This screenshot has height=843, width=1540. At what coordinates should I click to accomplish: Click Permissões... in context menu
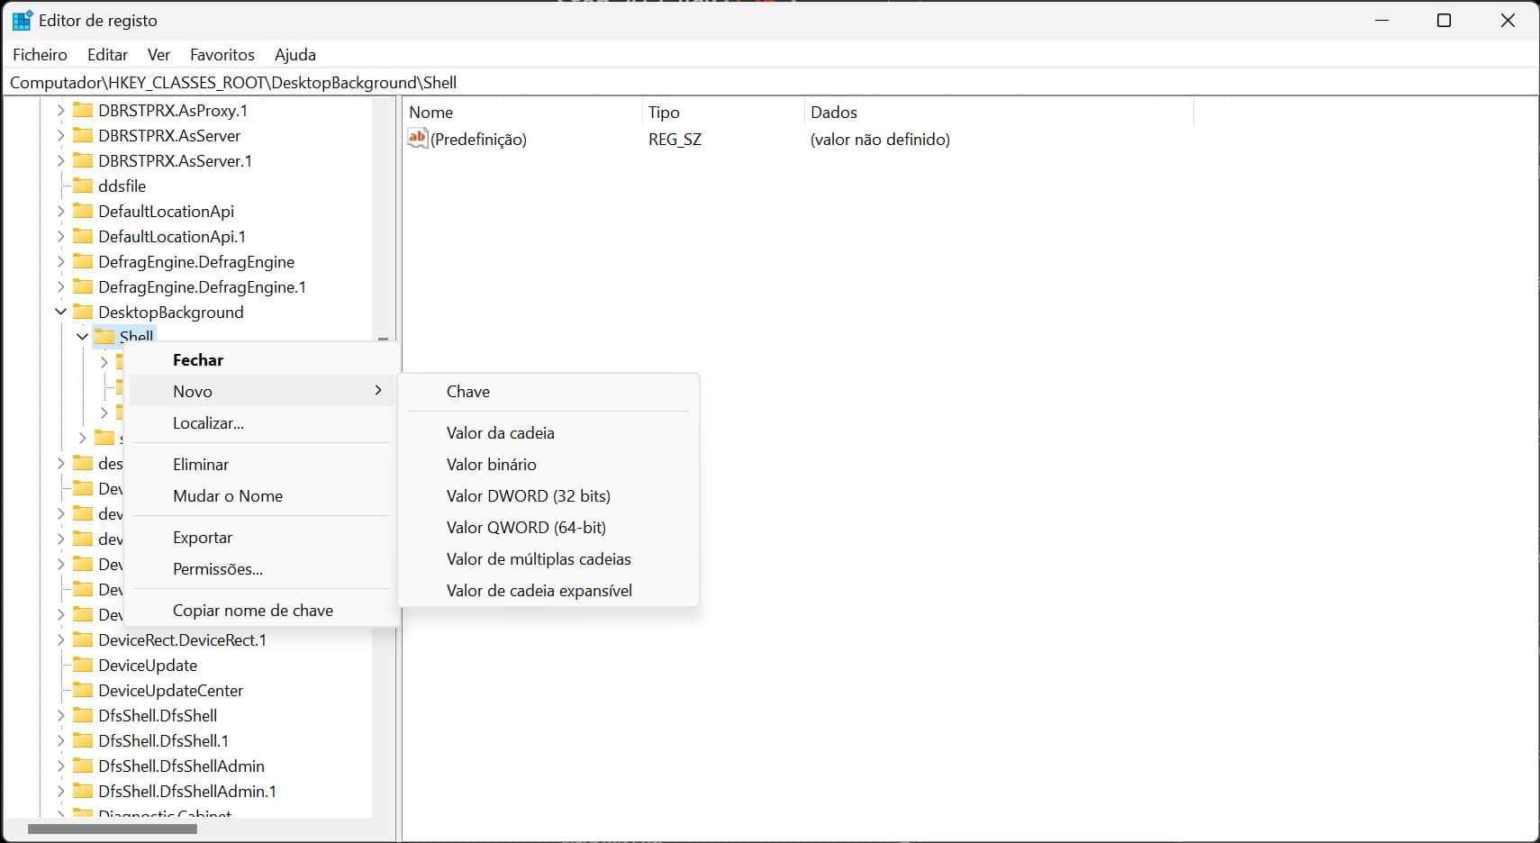[218, 569]
